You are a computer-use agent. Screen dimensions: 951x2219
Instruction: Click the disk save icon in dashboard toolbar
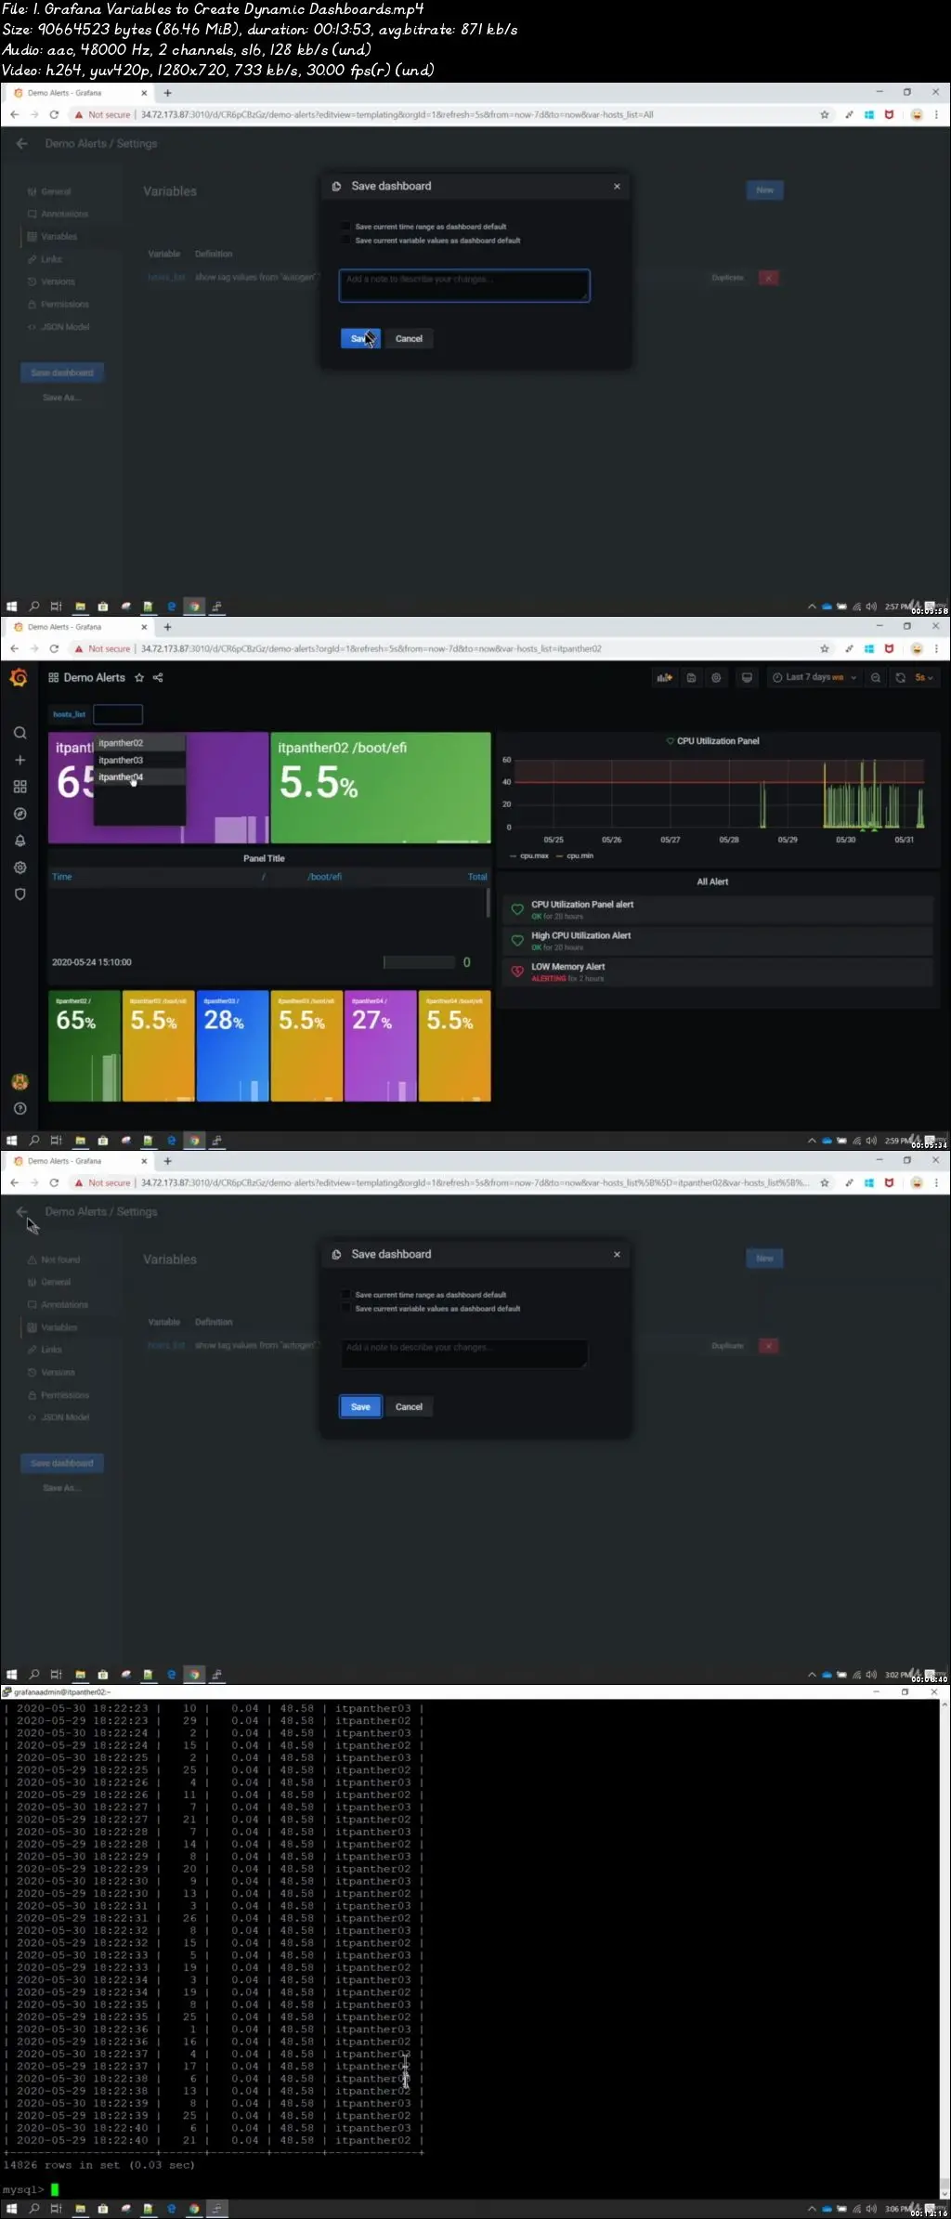(x=691, y=677)
